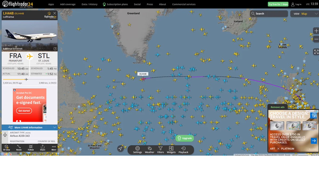Open the Press menu
This screenshot has width=319, height=179.
pyautogui.click(x=150, y=4)
